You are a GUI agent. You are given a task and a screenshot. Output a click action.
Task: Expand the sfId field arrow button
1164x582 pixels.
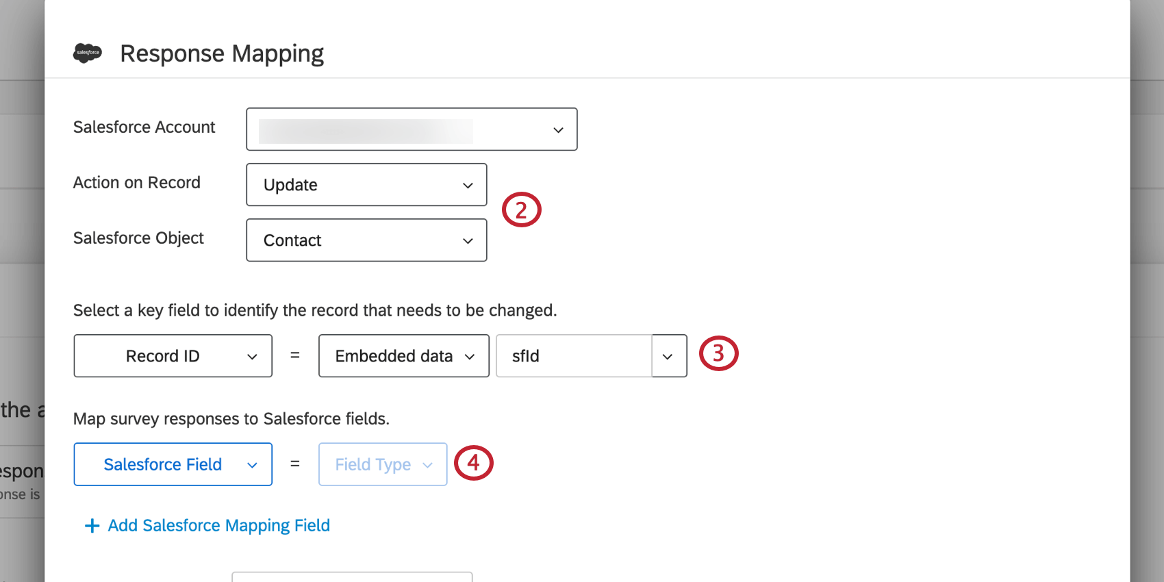point(669,356)
